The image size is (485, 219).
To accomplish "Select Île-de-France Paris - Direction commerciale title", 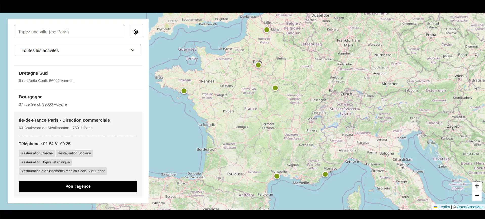I will 64,120.
